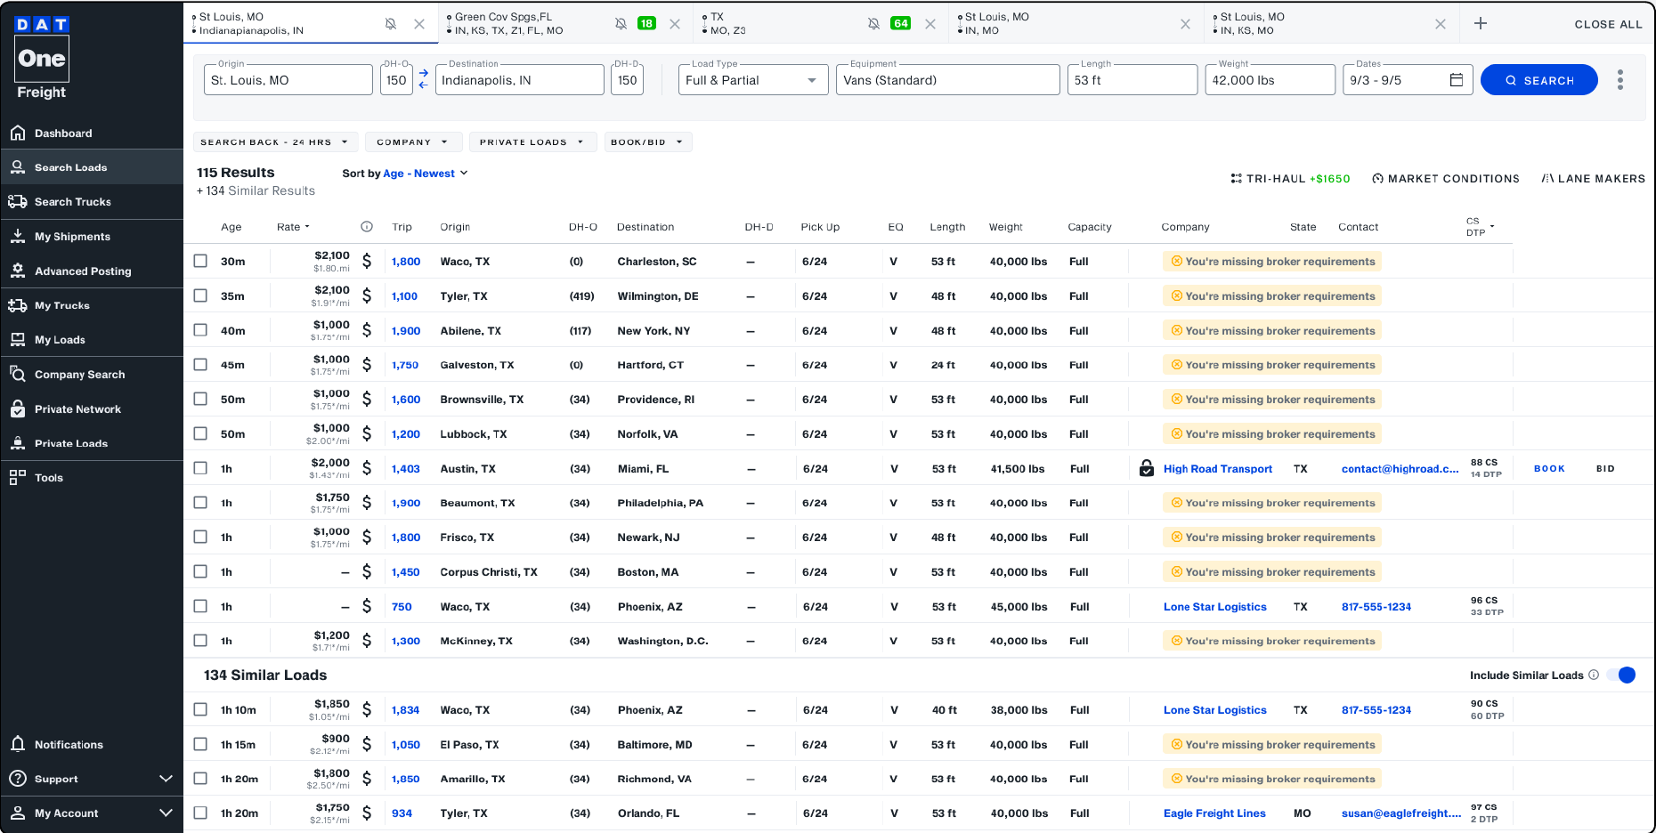The image size is (1656, 833).
Task: Click the blue Search button
Action: coord(1538,80)
